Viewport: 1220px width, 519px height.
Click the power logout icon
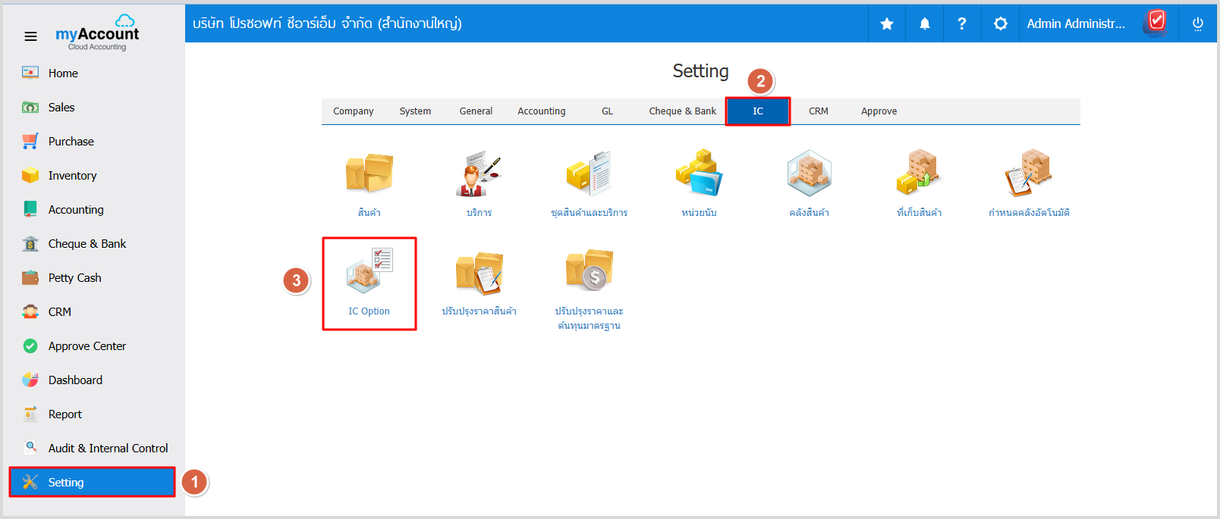click(x=1197, y=23)
